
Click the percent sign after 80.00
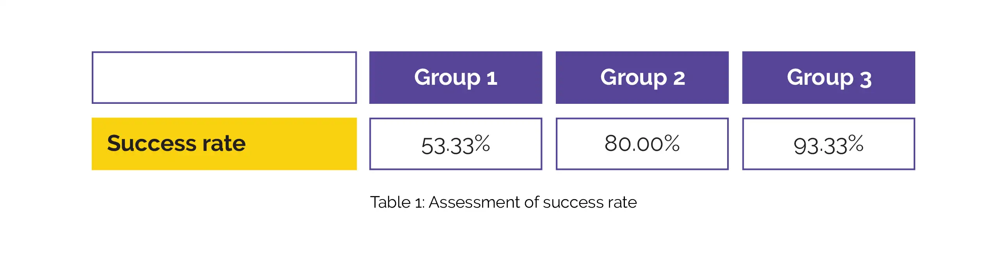coord(672,143)
